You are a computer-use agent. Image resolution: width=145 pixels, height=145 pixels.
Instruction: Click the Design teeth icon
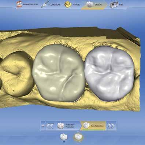(90, 4)
